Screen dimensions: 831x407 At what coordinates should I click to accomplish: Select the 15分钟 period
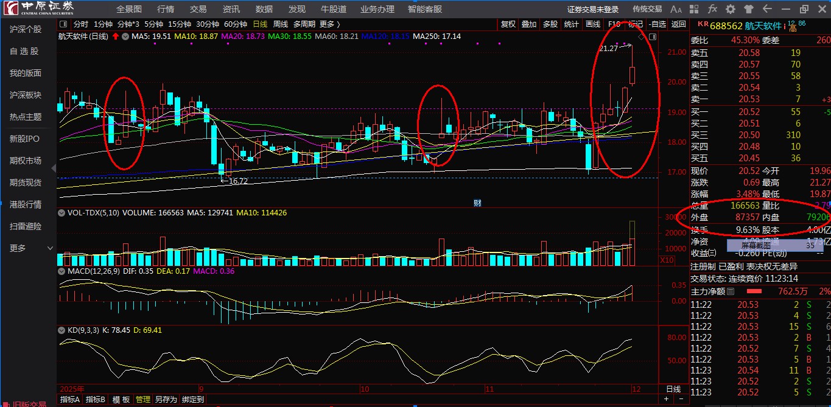[180, 24]
